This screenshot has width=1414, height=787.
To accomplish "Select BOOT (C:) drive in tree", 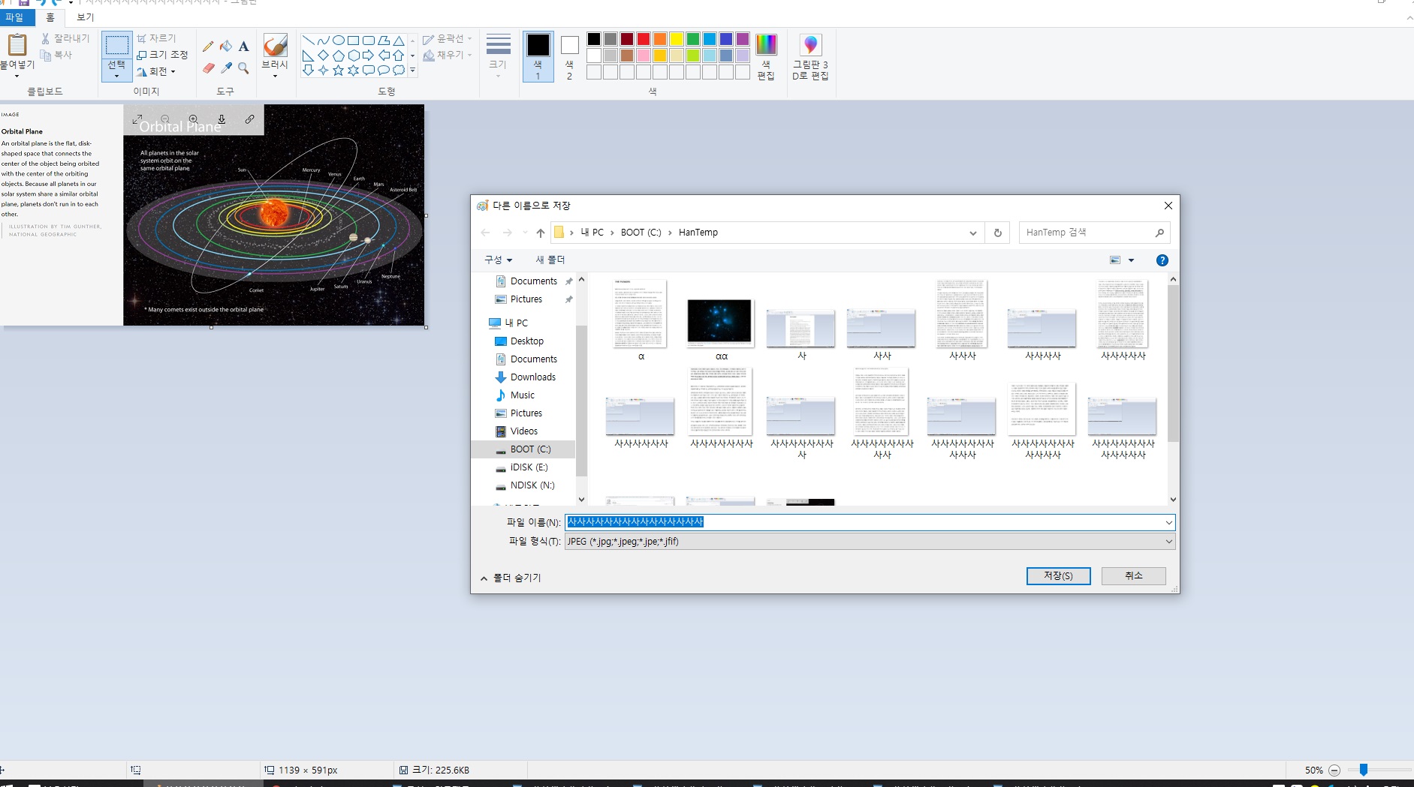I will 529,449.
